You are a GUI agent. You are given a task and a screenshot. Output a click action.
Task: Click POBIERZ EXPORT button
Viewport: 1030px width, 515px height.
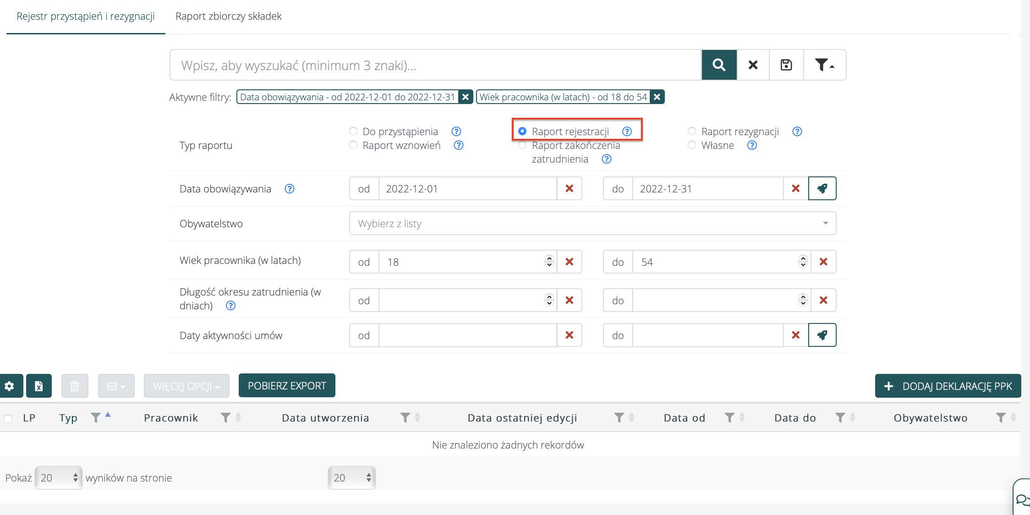point(287,386)
